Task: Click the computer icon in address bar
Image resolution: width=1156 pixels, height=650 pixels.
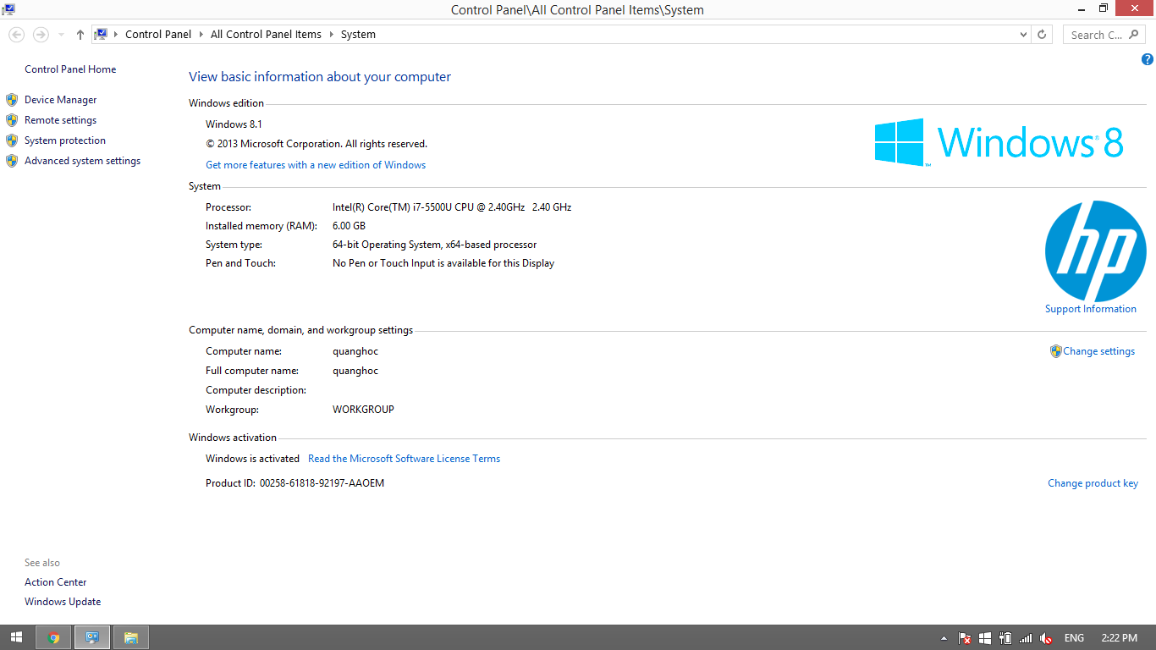Action: pyautogui.click(x=101, y=35)
